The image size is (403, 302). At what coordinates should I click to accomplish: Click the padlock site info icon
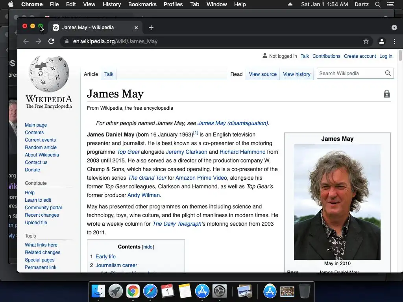(67, 41)
